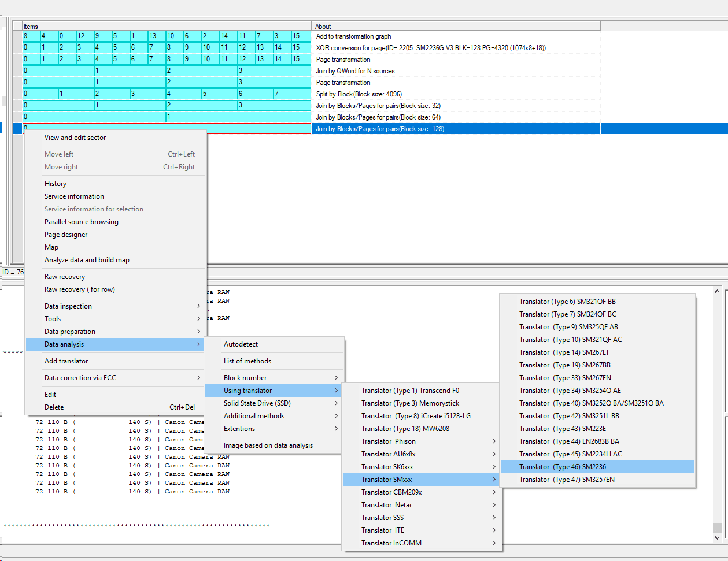
Task: Expand Data preparation submenu
Action: point(116,332)
